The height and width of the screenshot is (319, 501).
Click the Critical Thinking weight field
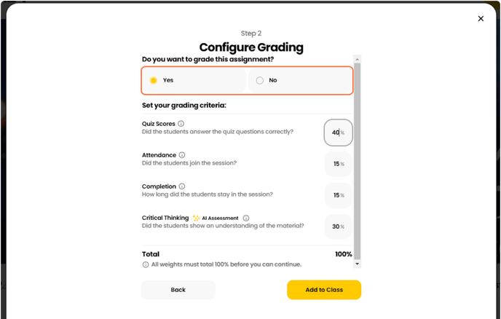(338, 227)
